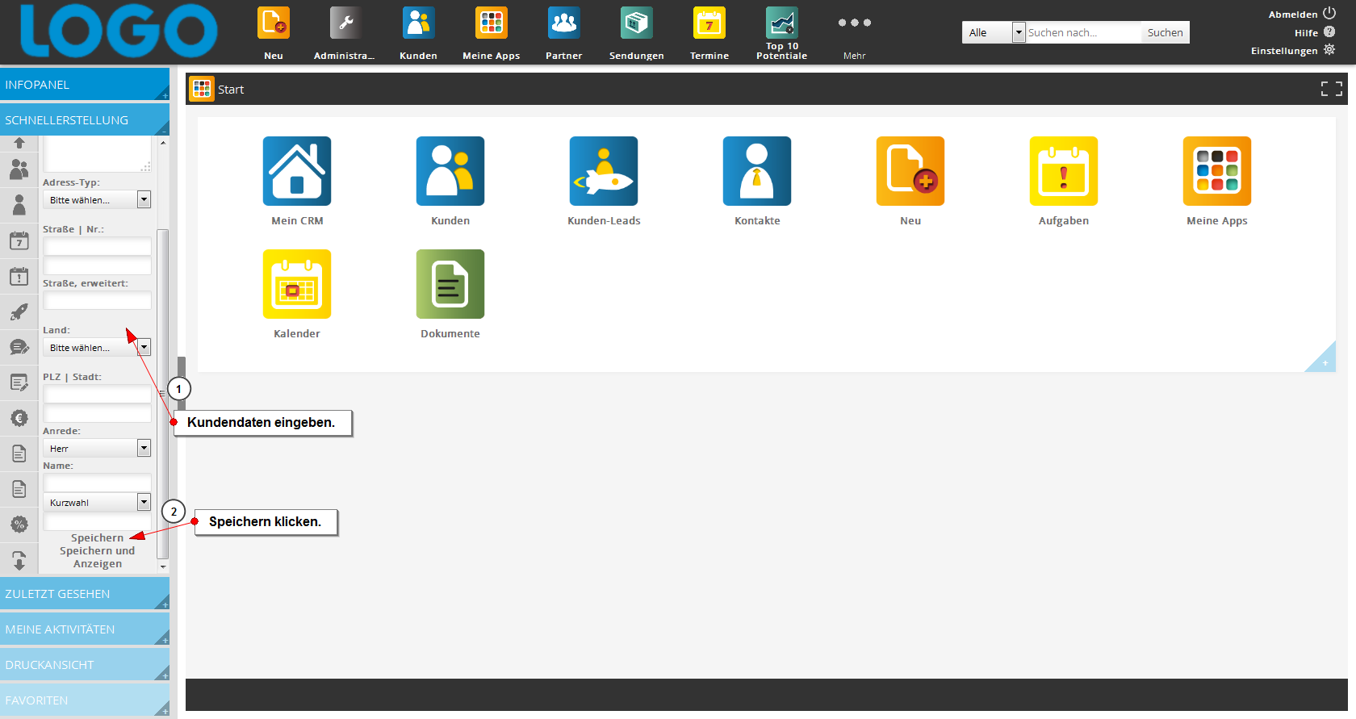
Task: Expand the Zuletzt Gesehen panel
Action: pyautogui.click(x=84, y=594)
